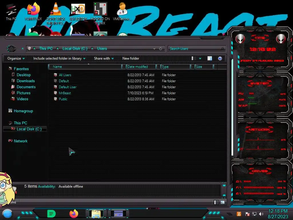Toggle the preview pane icon
The width and height of the screenshot is (293, 220).
(210, 58)
